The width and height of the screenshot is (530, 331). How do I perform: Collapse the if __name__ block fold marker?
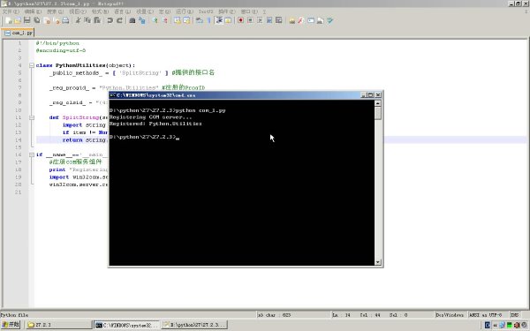pyautogui.click(x=32, y=154)
